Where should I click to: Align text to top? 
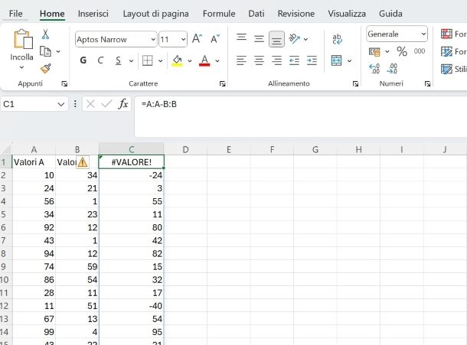tap(241, 37)
